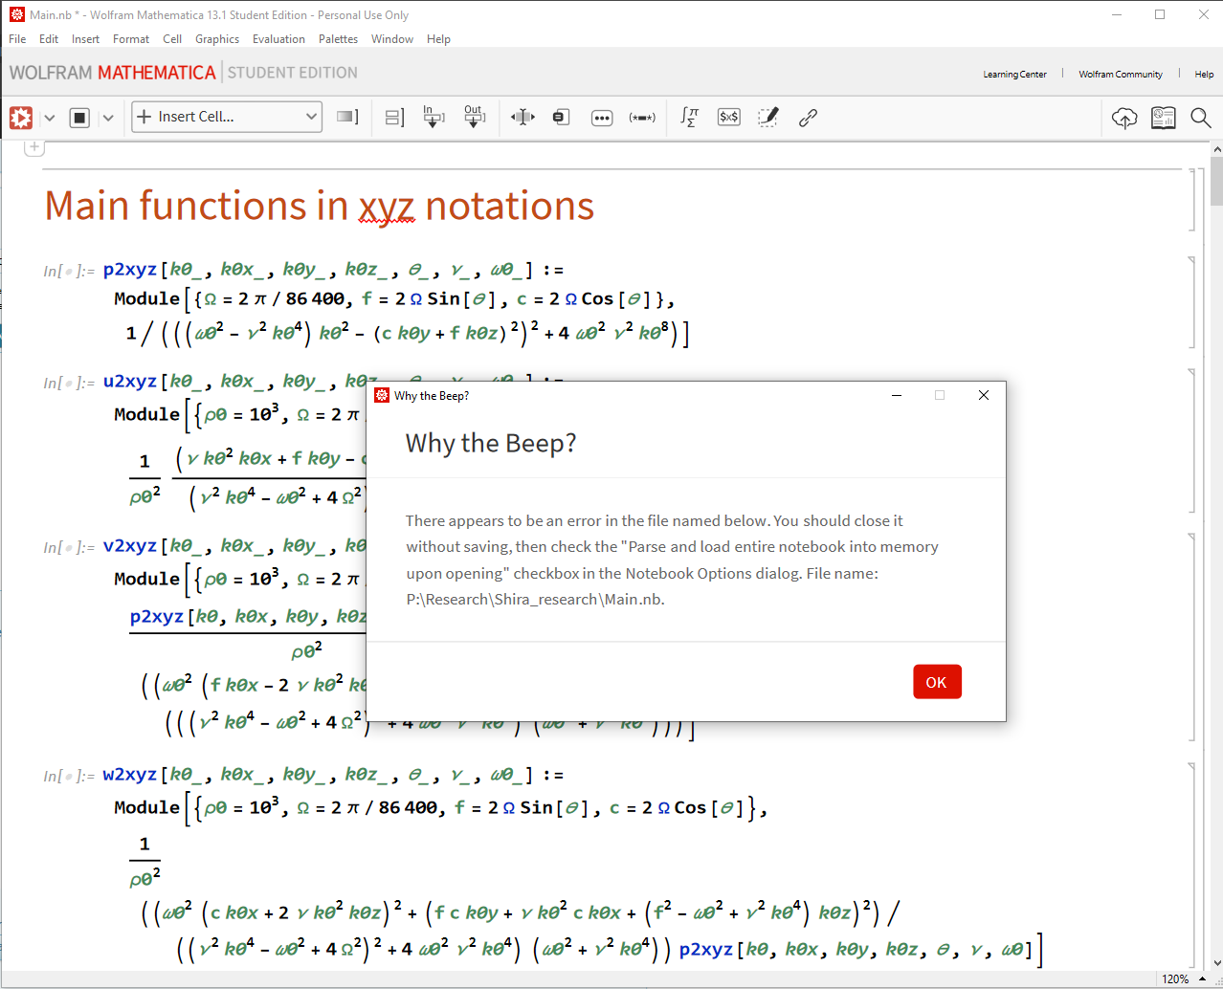Click the file path P:\Research\Shira_research\Main.nb text
Screen dimensions: 1223x989
535,600
